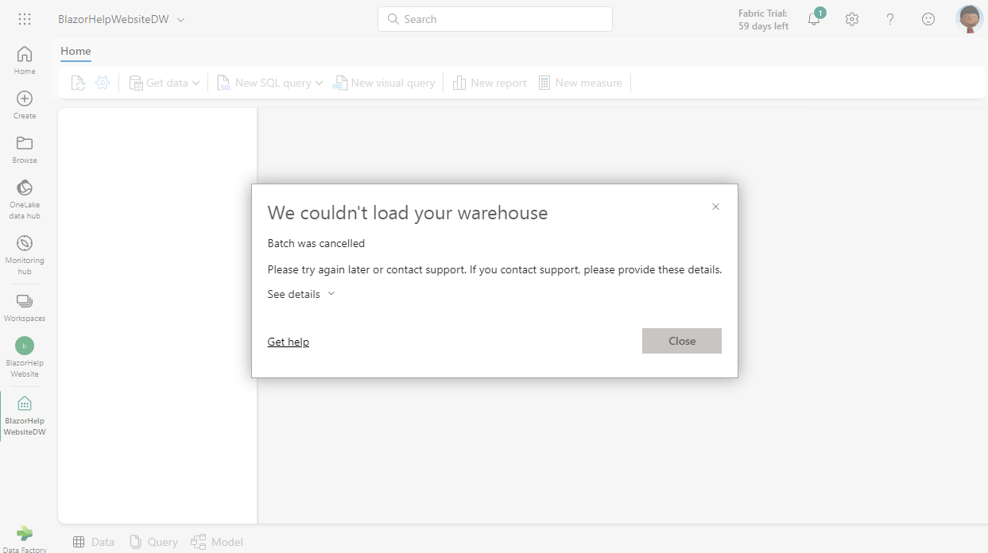988x553 pixels.
Task: Click the Close button in the dialog
Action: point(682,341)
